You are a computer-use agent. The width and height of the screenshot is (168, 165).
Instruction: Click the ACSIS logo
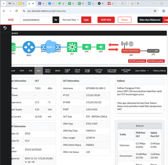(x=11, y=20)
